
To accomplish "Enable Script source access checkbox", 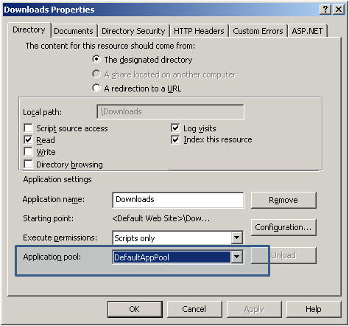I will pos(28,128).
